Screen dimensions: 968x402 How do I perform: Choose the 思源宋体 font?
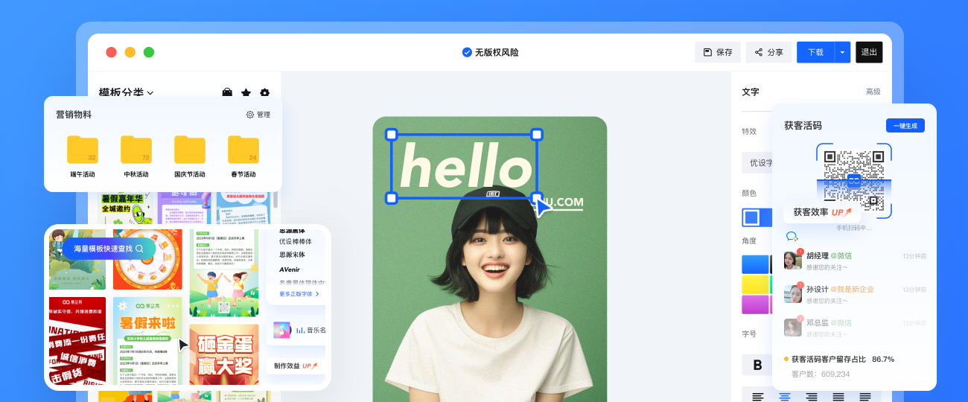tap(292, 255)
